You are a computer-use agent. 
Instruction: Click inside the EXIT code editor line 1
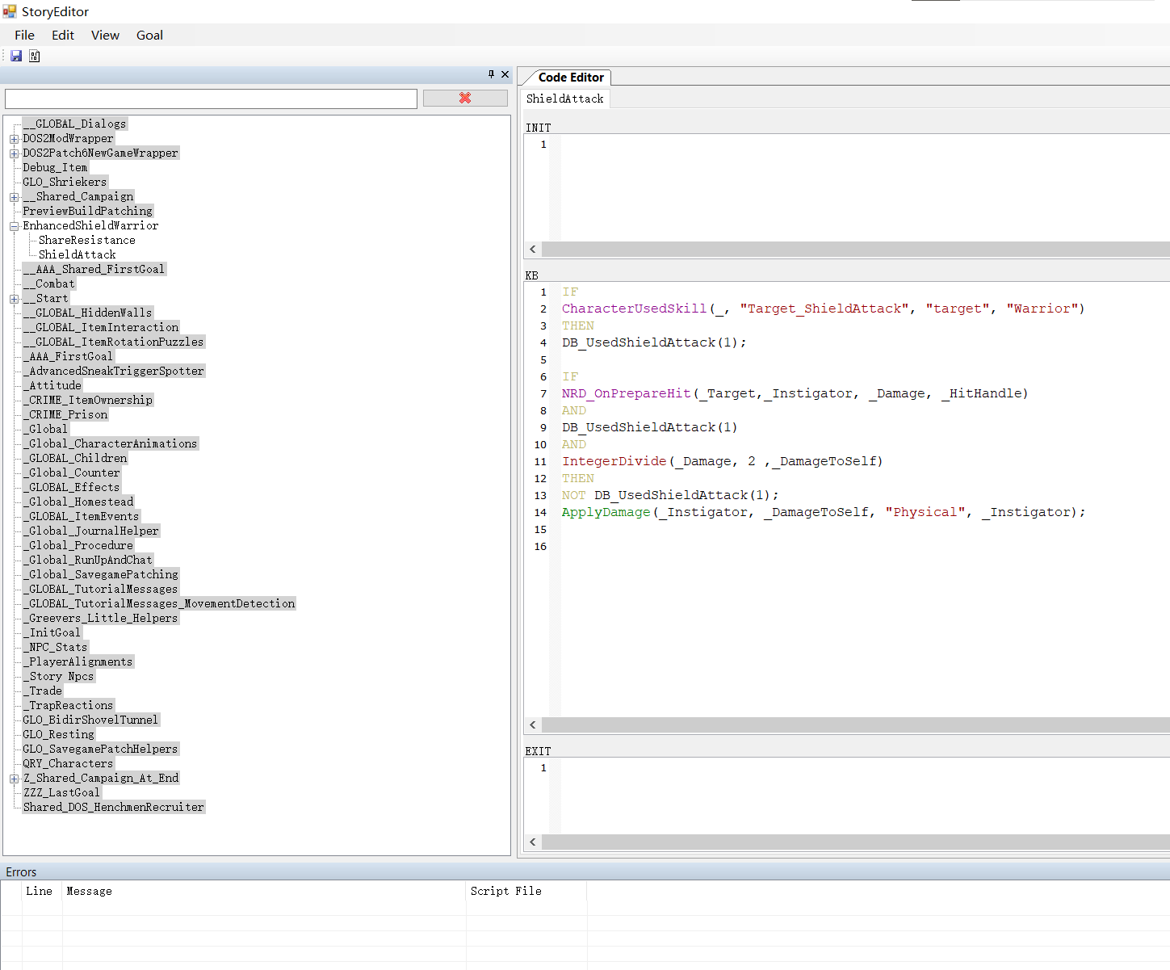(864, 768)
